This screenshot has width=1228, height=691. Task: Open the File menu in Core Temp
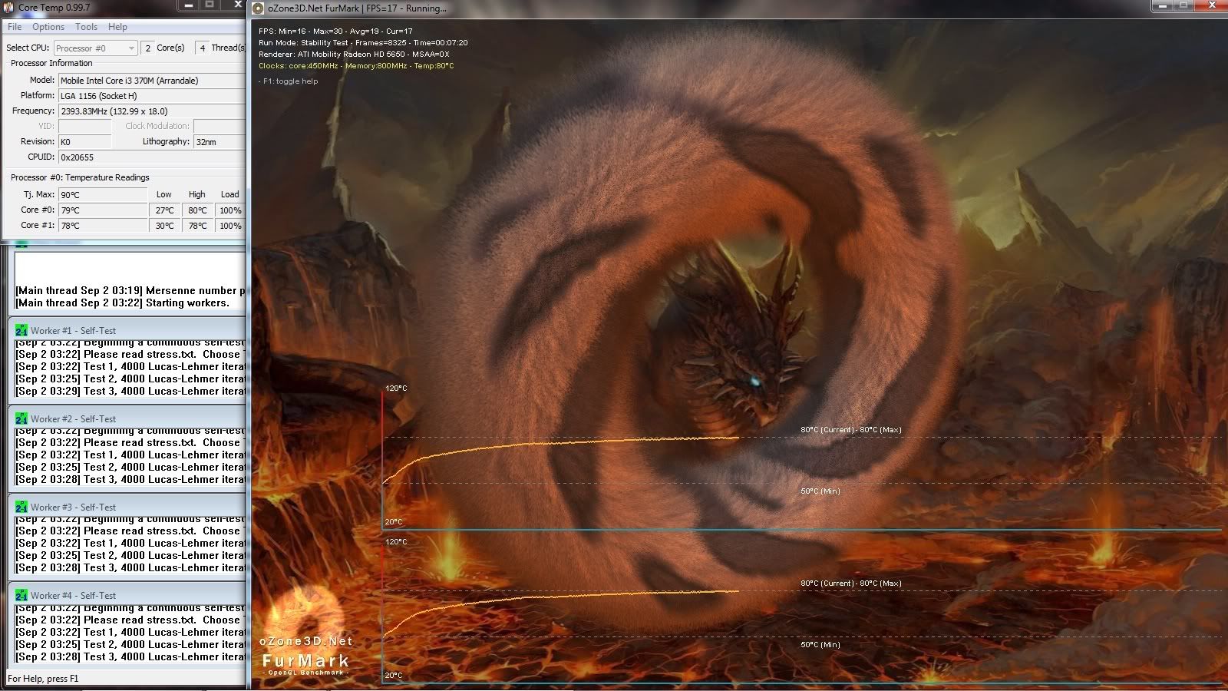tap(15, 27)
